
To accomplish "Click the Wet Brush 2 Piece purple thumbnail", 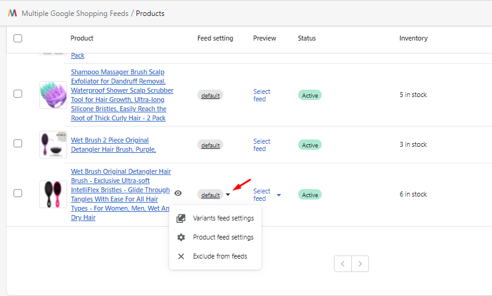I will [53, 145].
